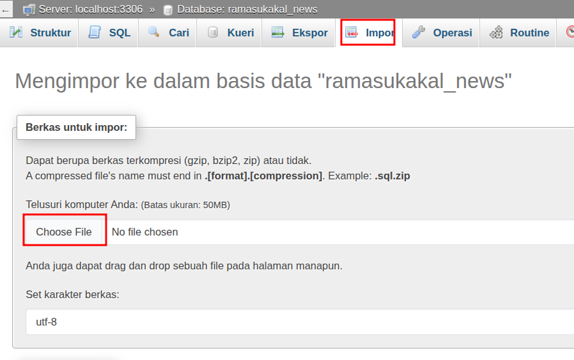Click the Choose File button
The image size is (574, 360).
pos(64,232)
